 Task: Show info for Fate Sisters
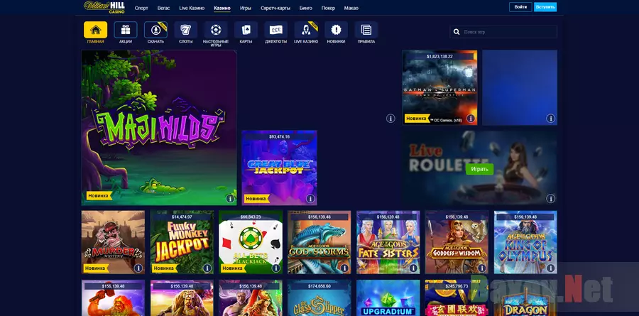(x=413, y=268)
